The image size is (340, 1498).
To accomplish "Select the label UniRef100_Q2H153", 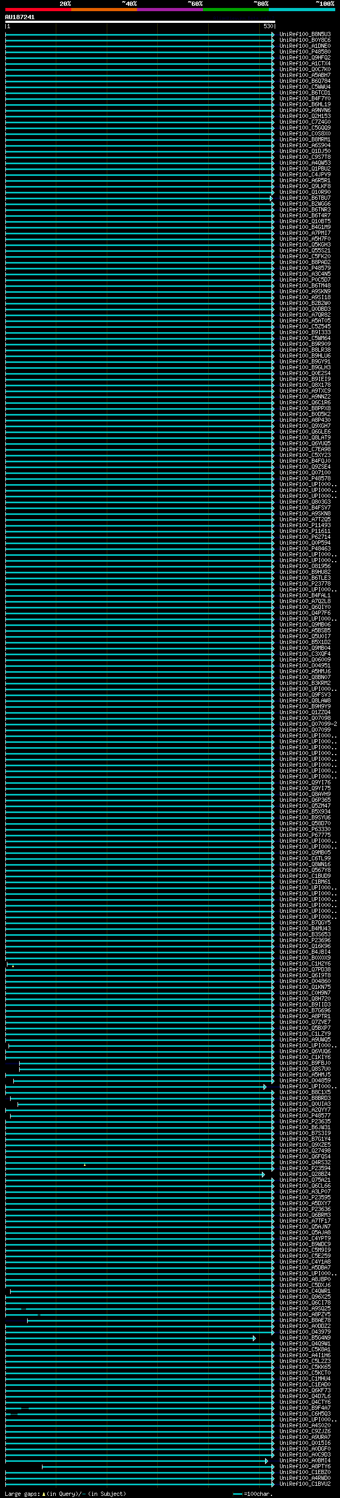I will (305, 116).
